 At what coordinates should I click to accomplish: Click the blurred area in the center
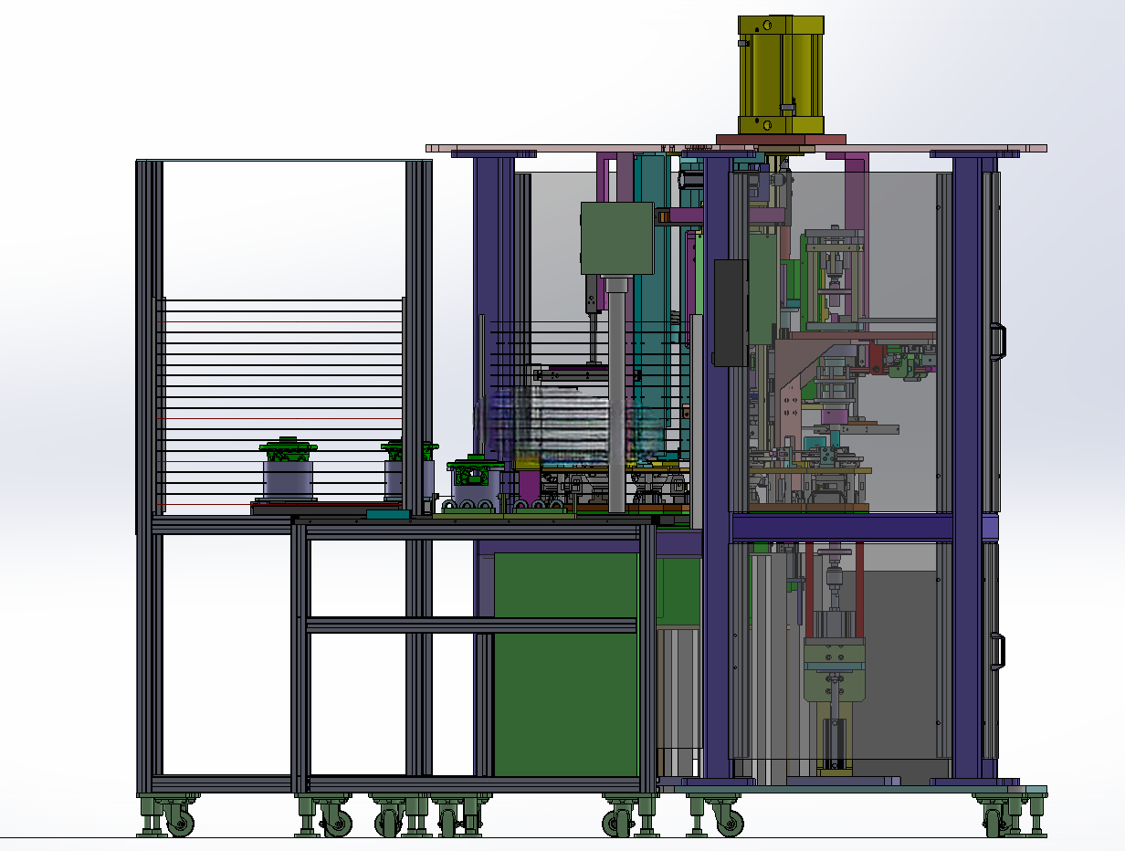(573, 423)
